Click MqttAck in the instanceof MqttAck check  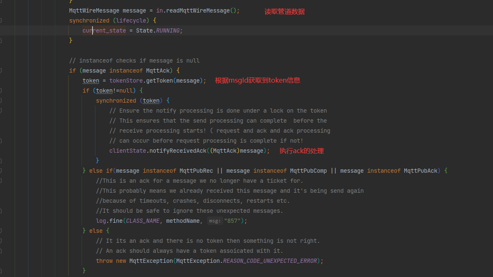[x=158, y=71]
